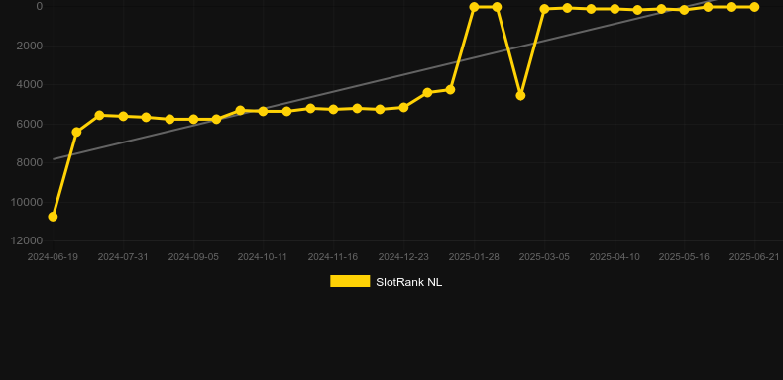Select the data point above 2024-09-05
This screenshot has width=783, height=380.
tap(193, 119)
